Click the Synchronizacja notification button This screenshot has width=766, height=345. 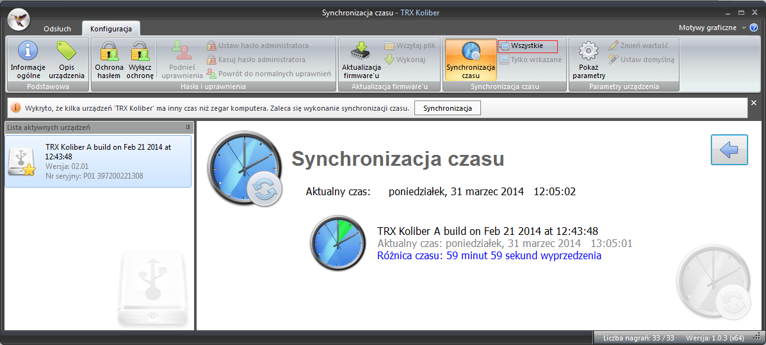pos(448,108)
